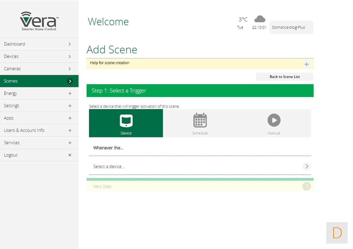Viewport: 353px width, 249px height.
Task: Click the orange D icon at bottom right
Action: coord(337,233)
